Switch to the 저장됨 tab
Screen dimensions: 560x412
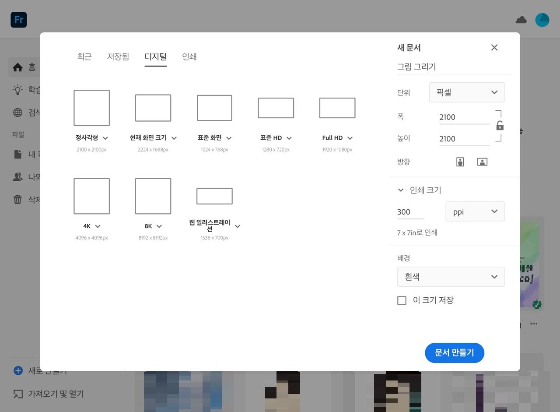click(x=118, y=56)
